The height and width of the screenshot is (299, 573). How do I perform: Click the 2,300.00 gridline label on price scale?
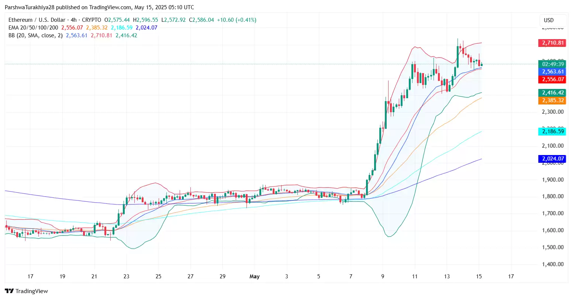tap(552, 111)
